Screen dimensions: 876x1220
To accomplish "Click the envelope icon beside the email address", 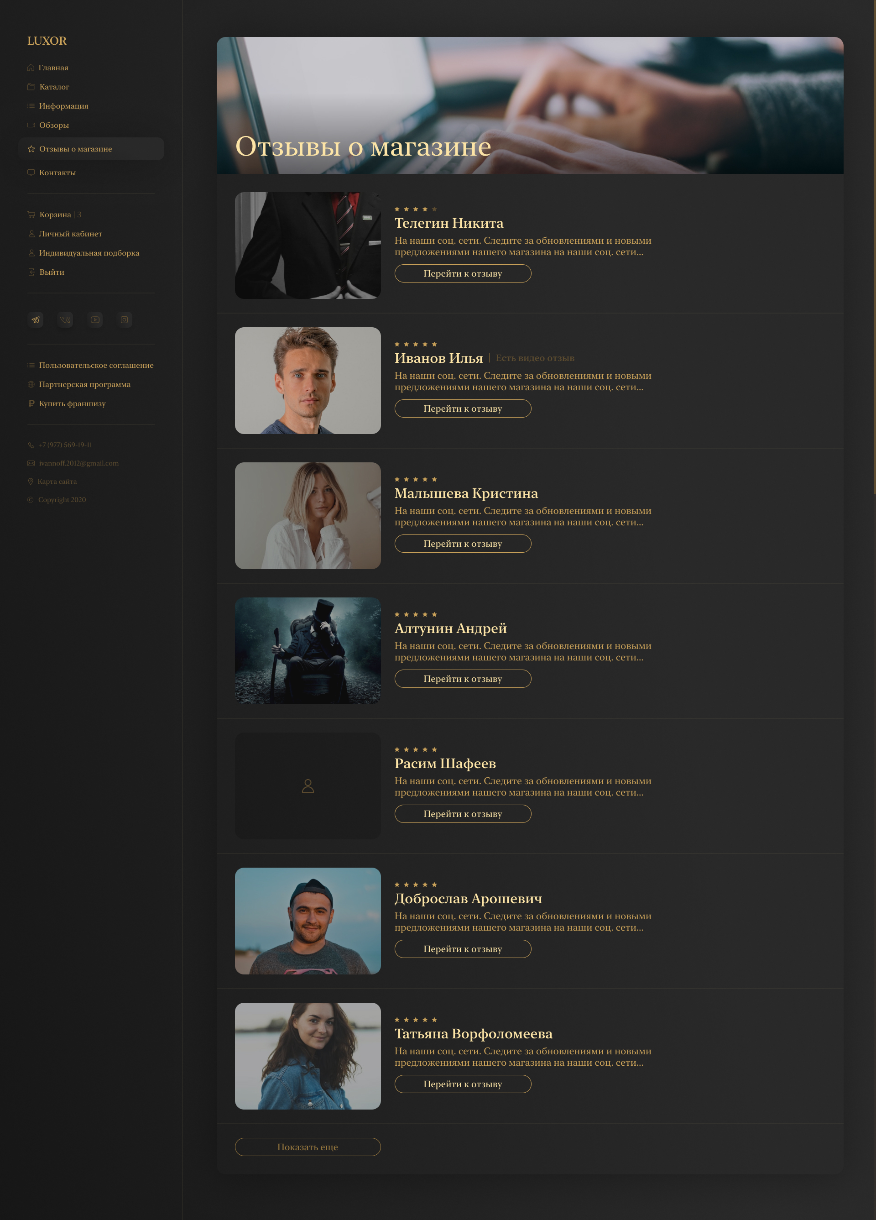I will [31, 463].
